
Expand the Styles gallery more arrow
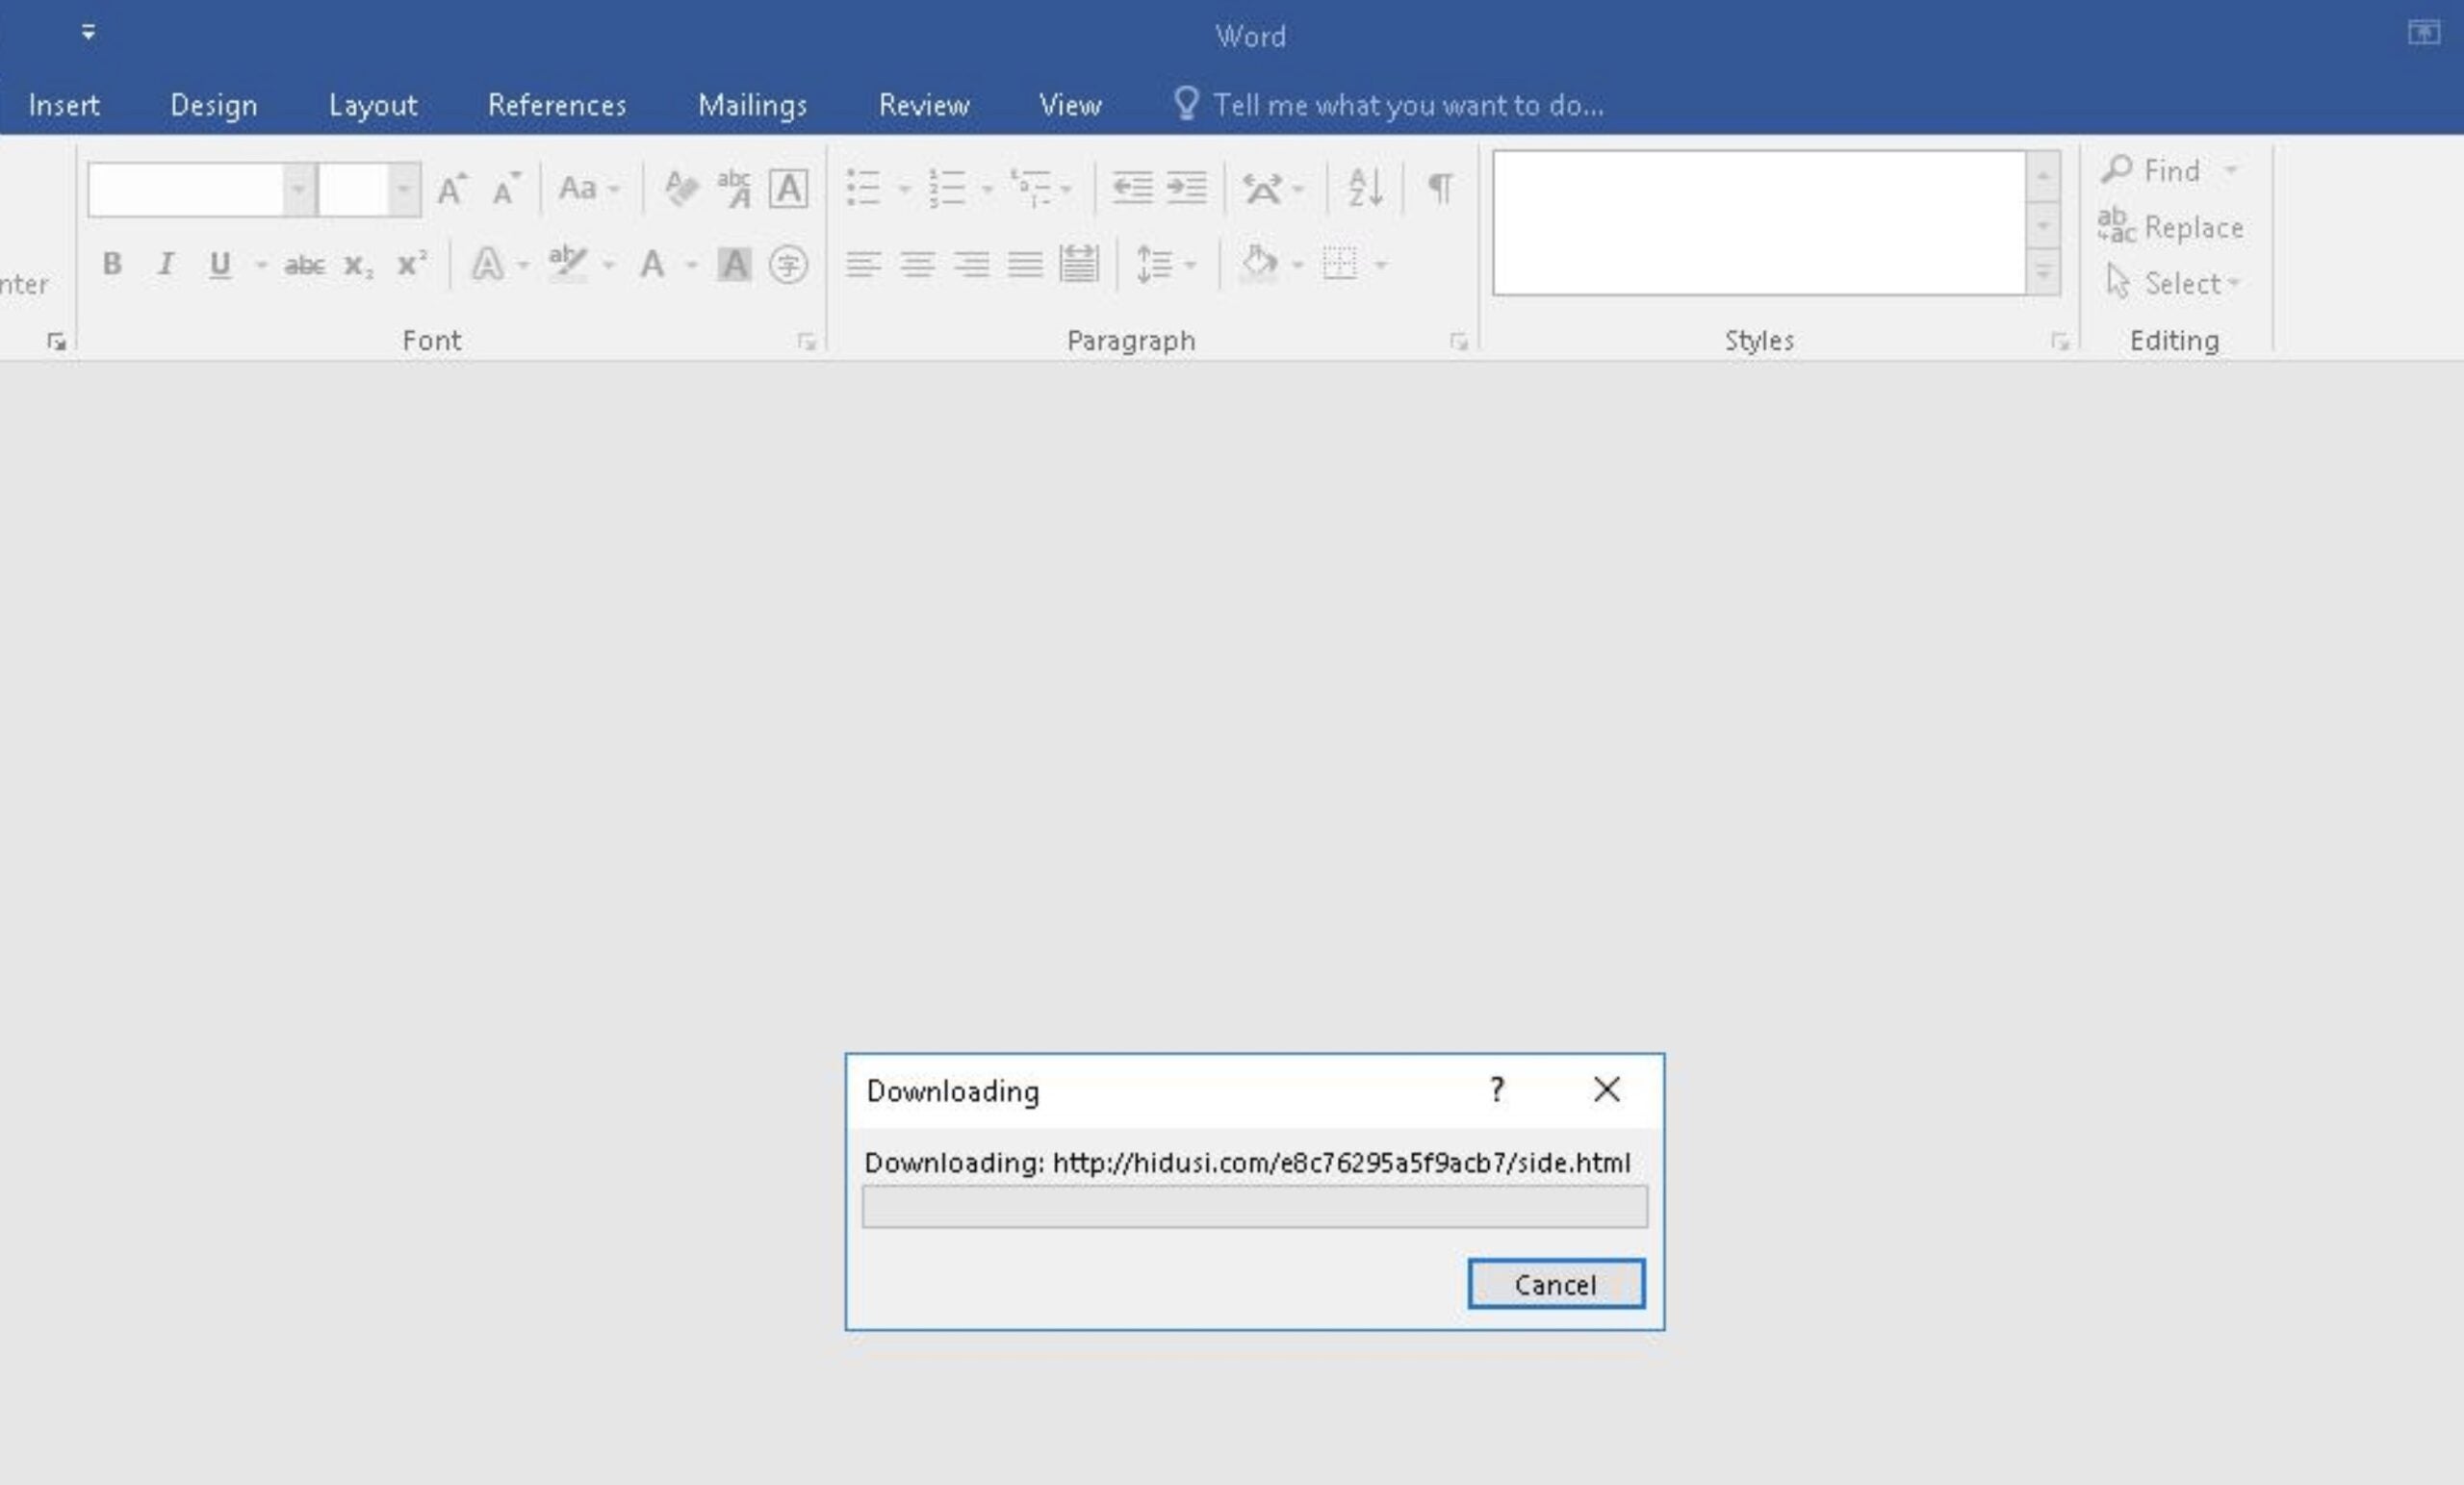pos(2043,272)
